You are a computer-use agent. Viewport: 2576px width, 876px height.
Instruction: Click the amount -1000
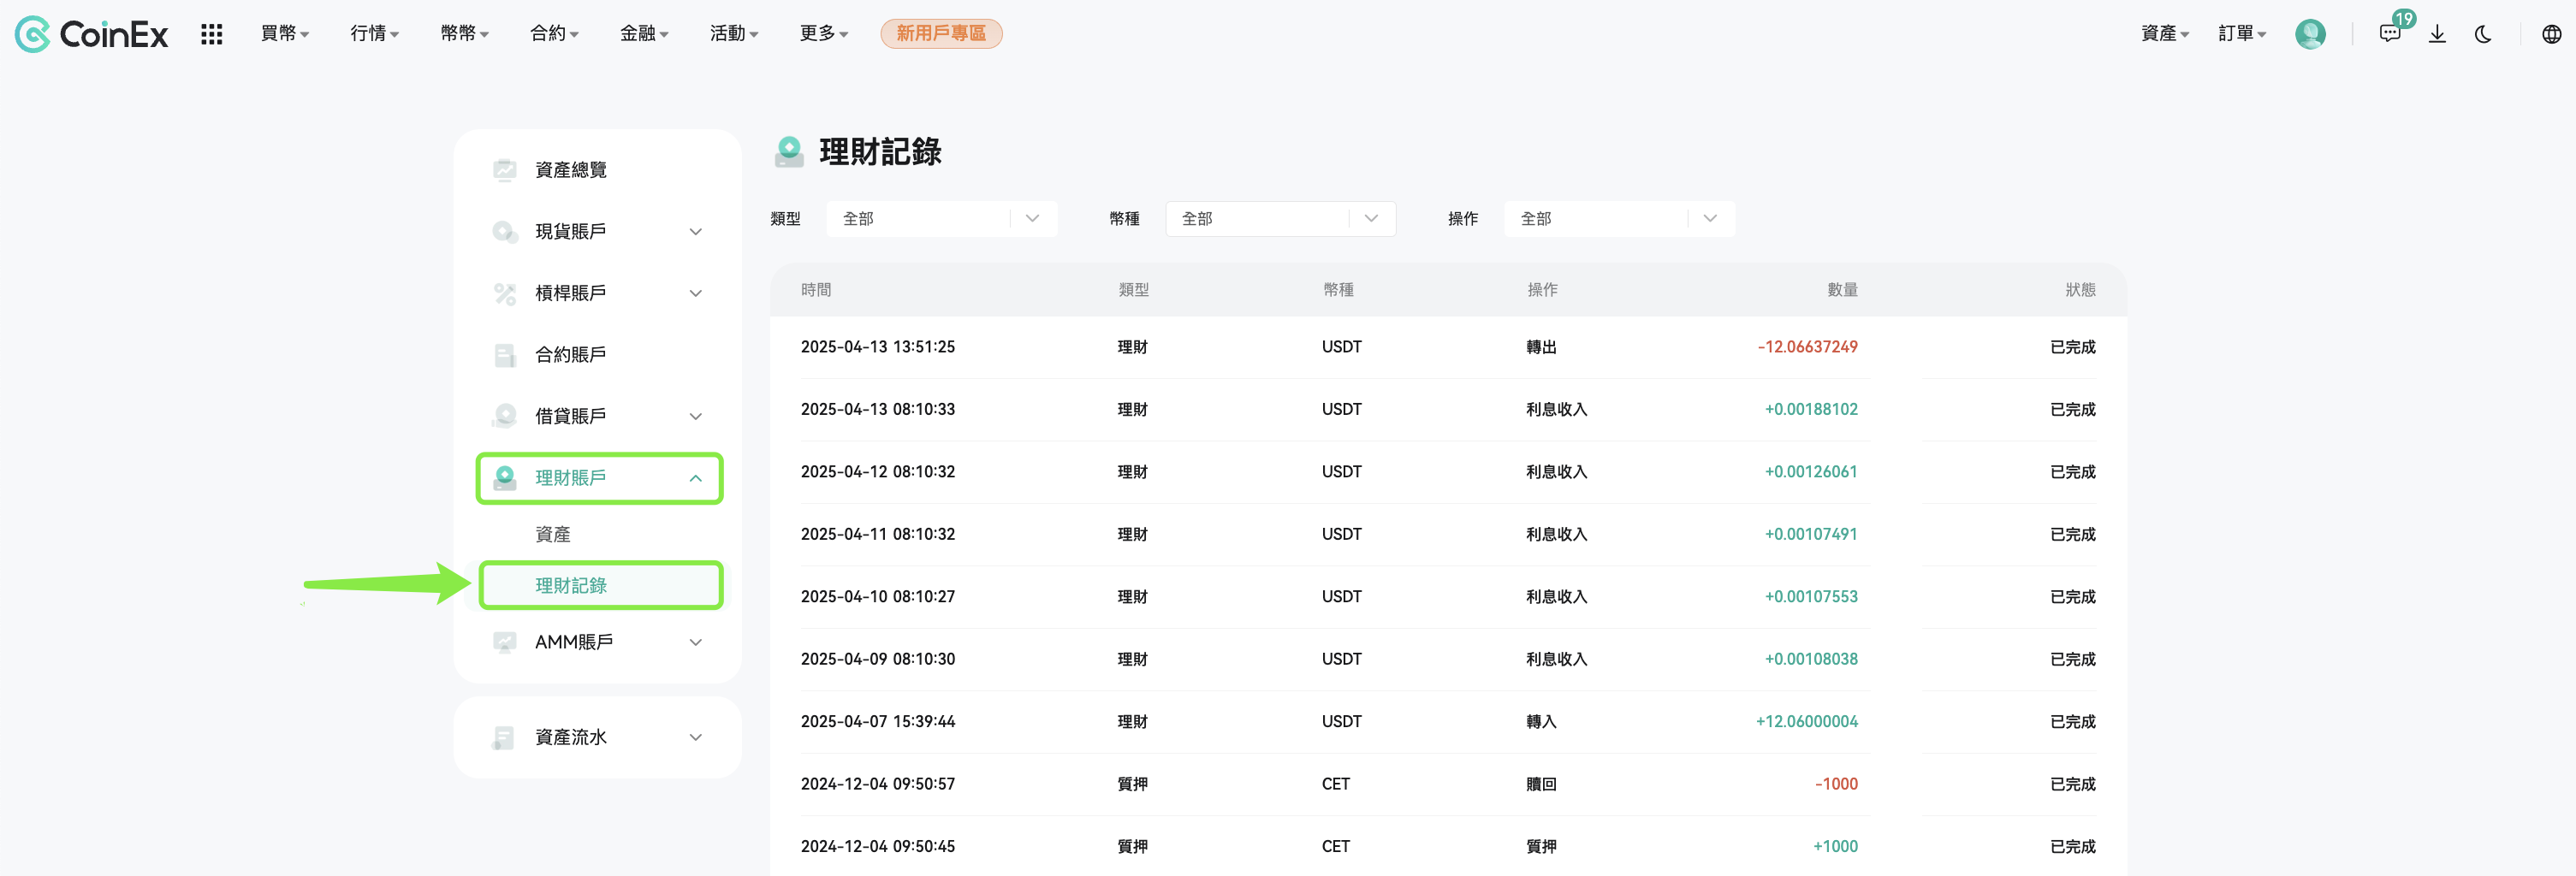click(x=1836, y=785)
